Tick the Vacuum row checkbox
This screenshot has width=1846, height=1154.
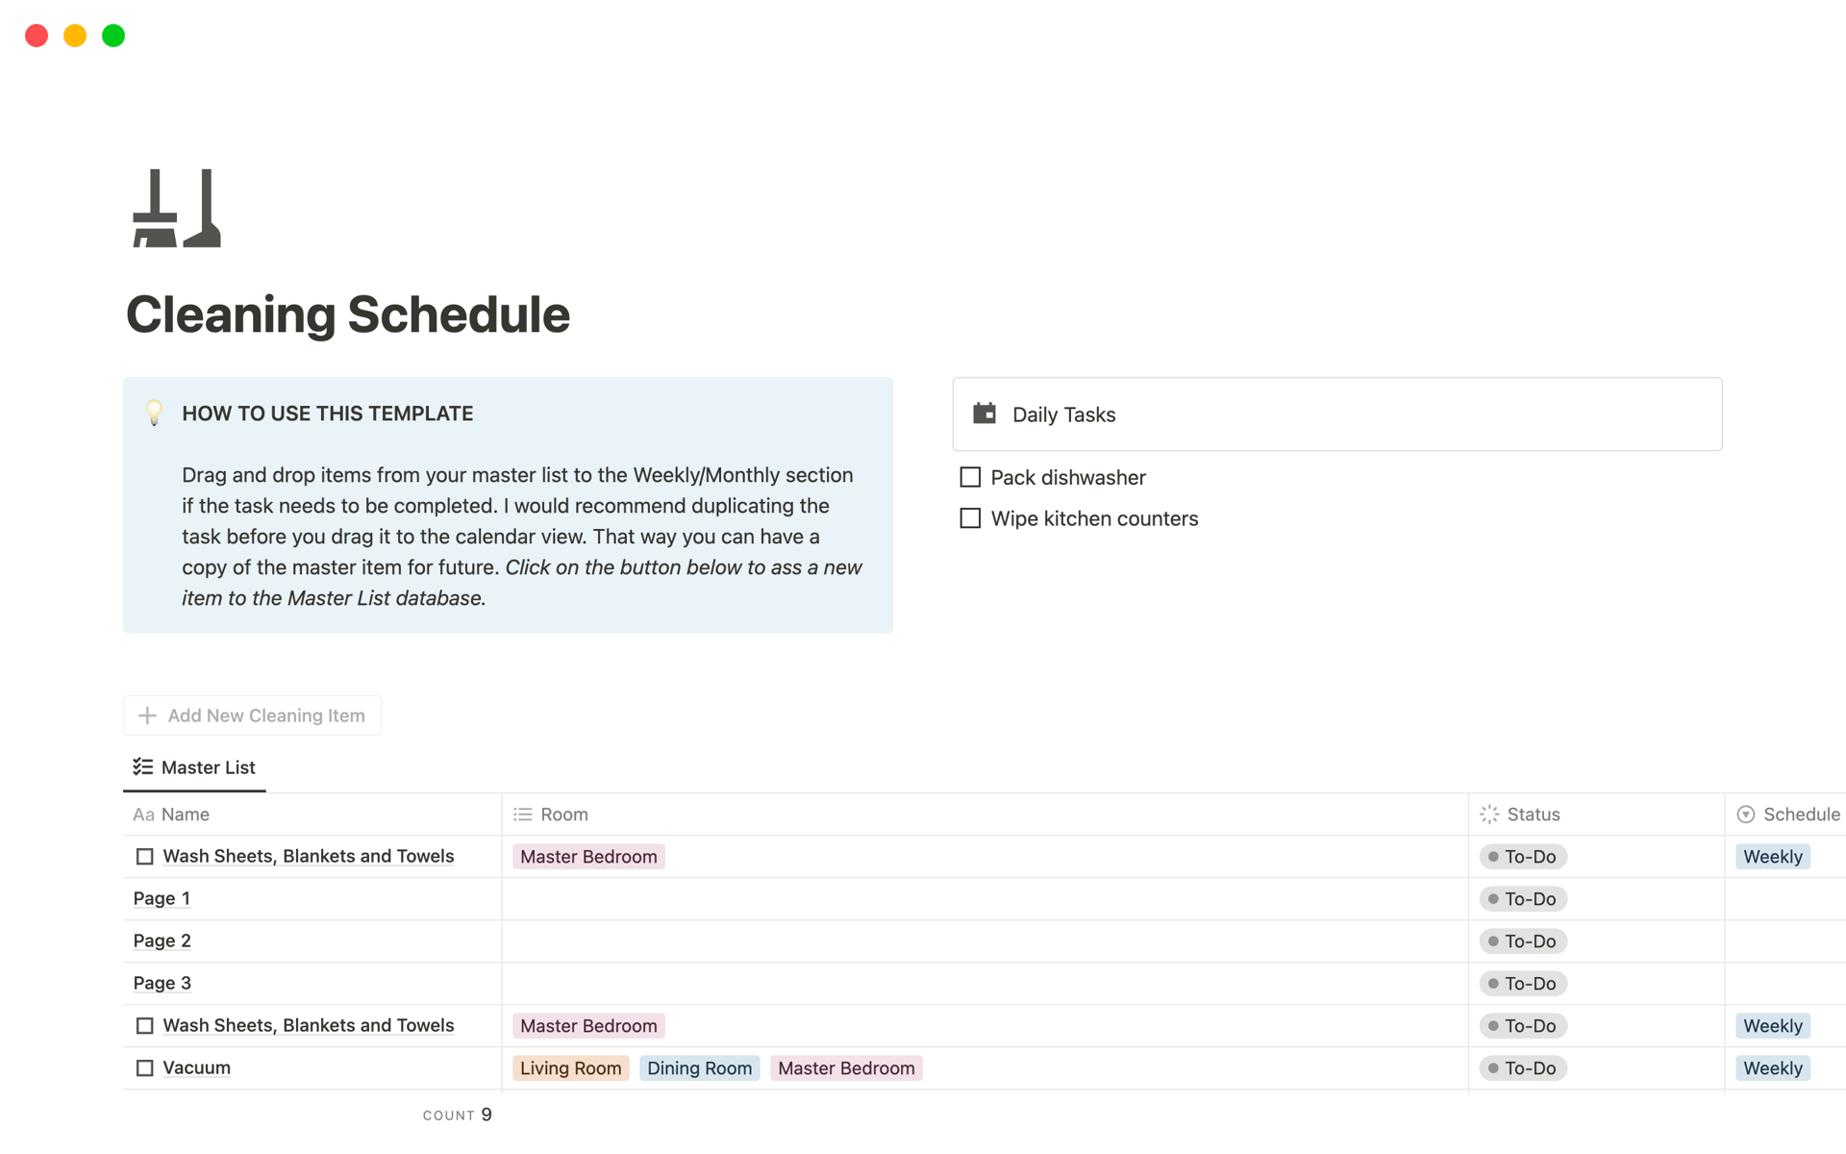click(145, 1067)
